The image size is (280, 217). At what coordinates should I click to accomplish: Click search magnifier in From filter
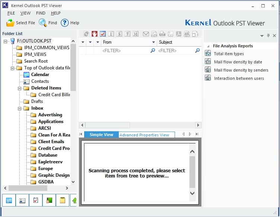click(153, 51)
